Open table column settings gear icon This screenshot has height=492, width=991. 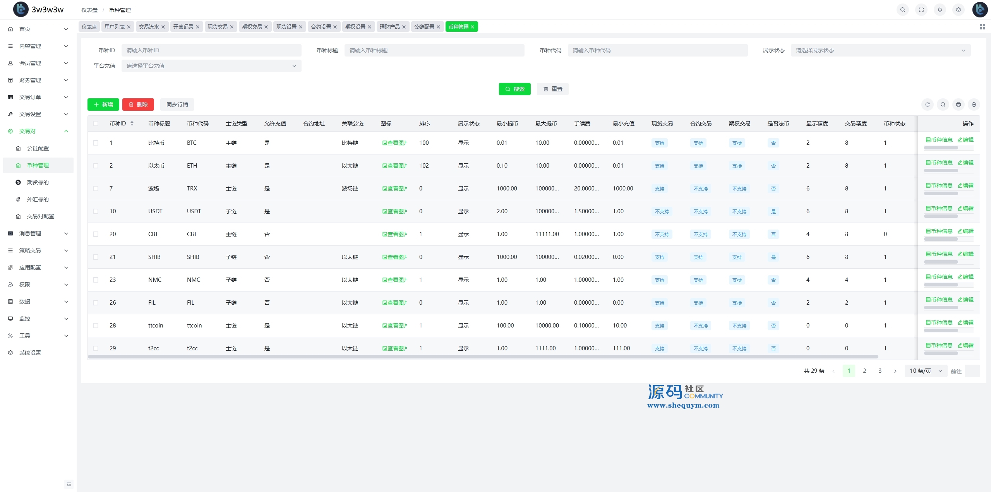pyautogui.click(x=974, y=105)
